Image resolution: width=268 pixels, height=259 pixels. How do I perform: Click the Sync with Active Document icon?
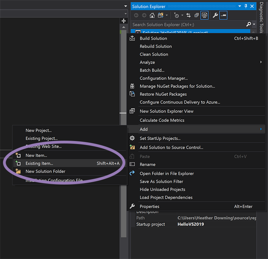(188, 15)
